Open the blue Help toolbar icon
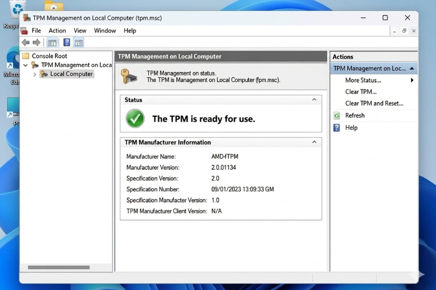The width and height of the screenshot is (436, 290). point(67,42)
